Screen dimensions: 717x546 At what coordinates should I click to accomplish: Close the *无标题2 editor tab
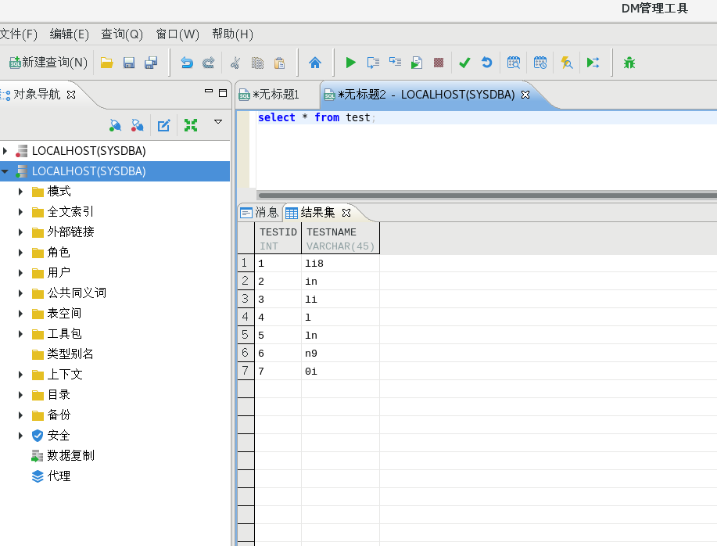click(525, 95)
